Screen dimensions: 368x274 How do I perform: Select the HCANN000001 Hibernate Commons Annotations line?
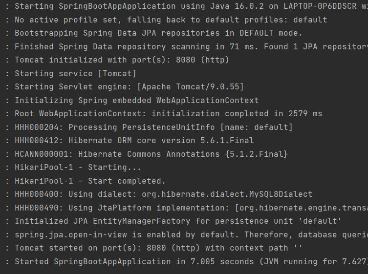tap(151, 154)
